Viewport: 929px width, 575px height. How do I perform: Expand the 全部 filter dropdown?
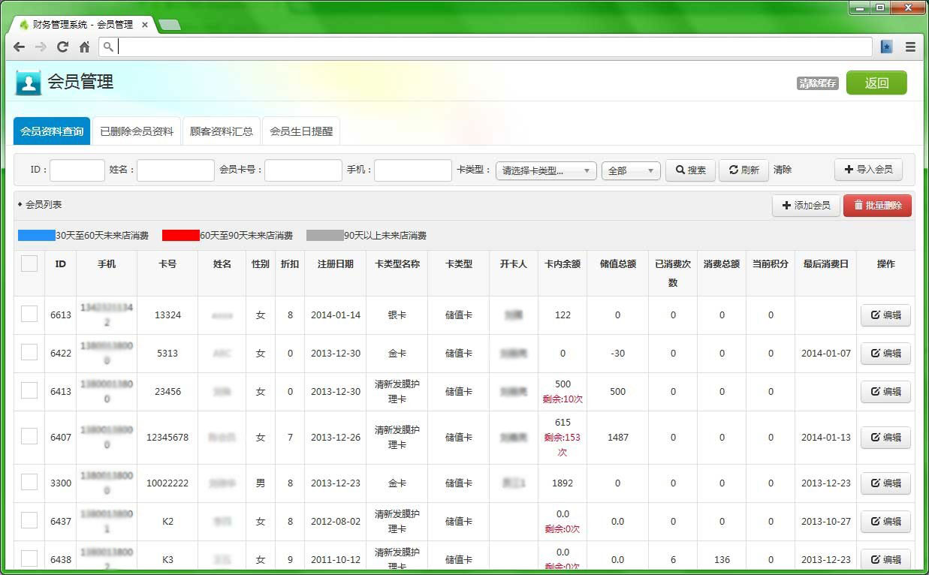[x=630, y=170]
